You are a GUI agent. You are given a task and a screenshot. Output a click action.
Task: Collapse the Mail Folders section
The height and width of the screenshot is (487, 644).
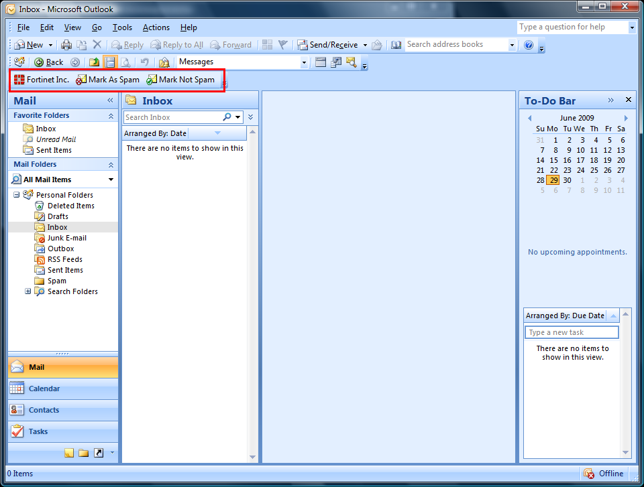click(111, 165)
